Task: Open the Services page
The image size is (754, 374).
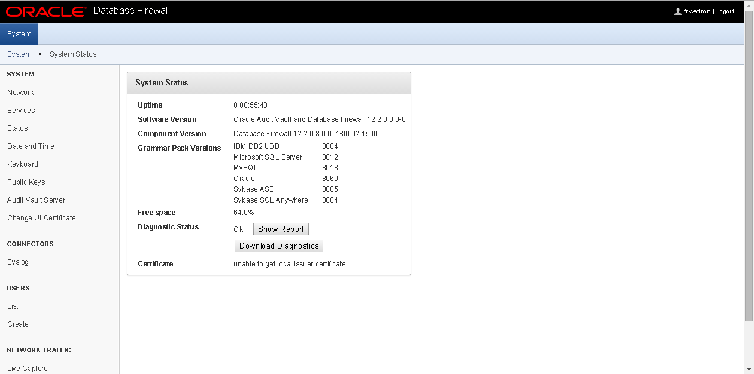Action: (x=21, y=111)
